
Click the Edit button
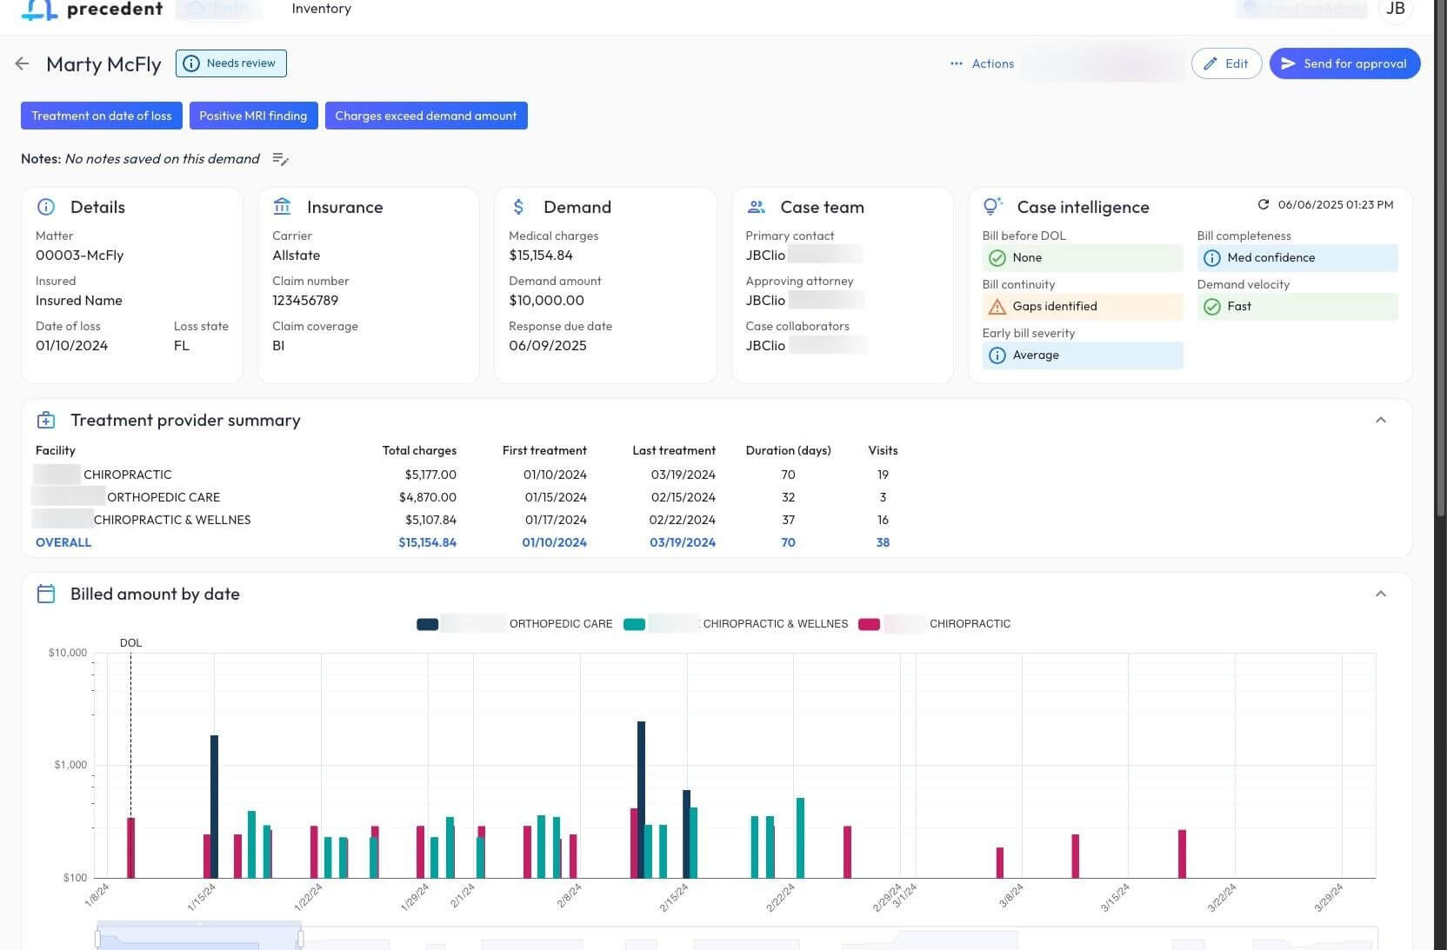1226,63
